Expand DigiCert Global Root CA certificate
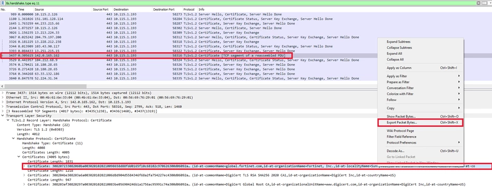This screenshot has width=492, height=193. pyautogui.click(x=24, y=184)
